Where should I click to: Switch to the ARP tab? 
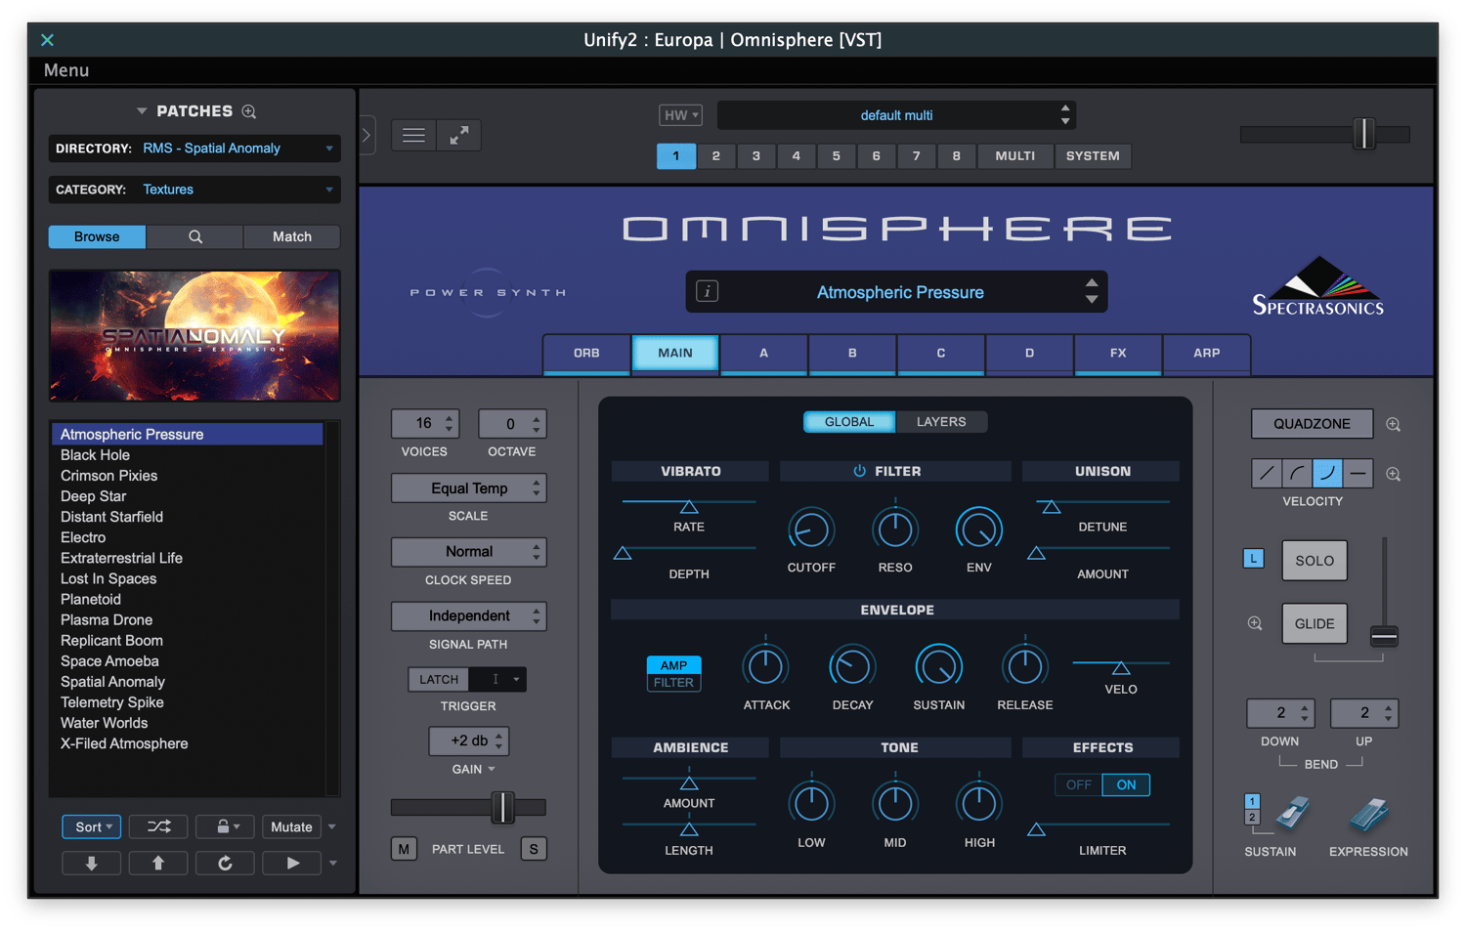[x=1206, y=353]
